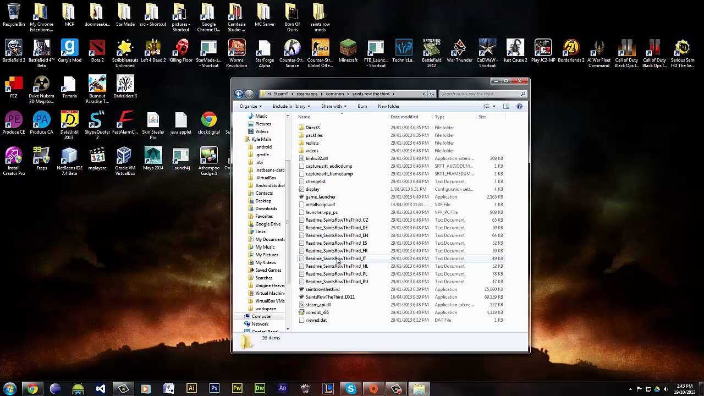
Task: Toggle the preview pane button
Action: click(506, 106)
